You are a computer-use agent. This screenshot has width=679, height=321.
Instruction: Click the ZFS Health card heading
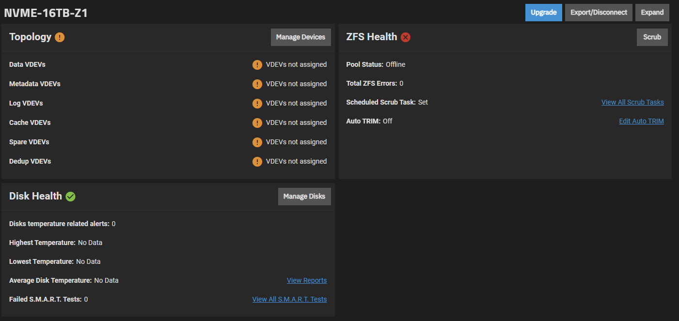[372, 37]
